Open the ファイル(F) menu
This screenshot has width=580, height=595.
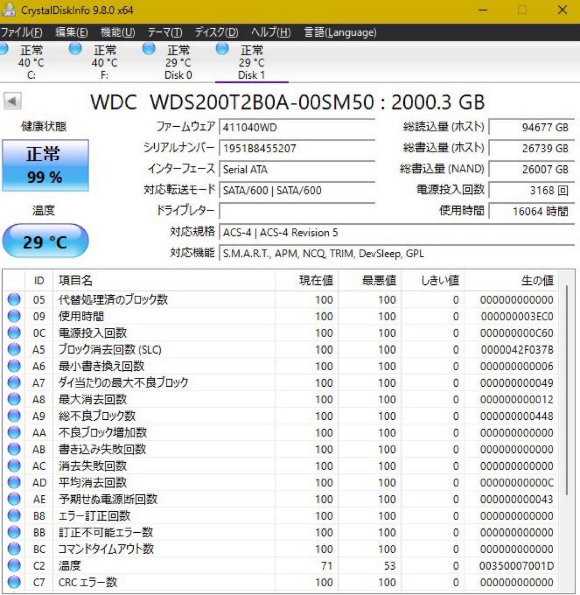pyautogui.click(x=21, y=33)
